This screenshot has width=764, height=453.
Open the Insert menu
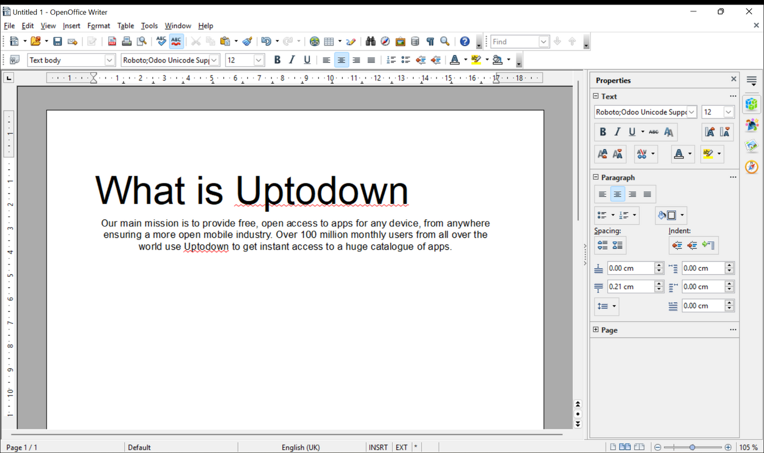pos(71,25)
